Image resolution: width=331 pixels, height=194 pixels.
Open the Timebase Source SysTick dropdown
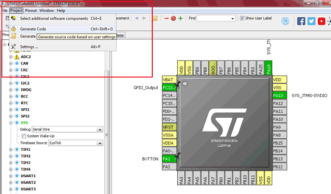[x=100, y=143]
